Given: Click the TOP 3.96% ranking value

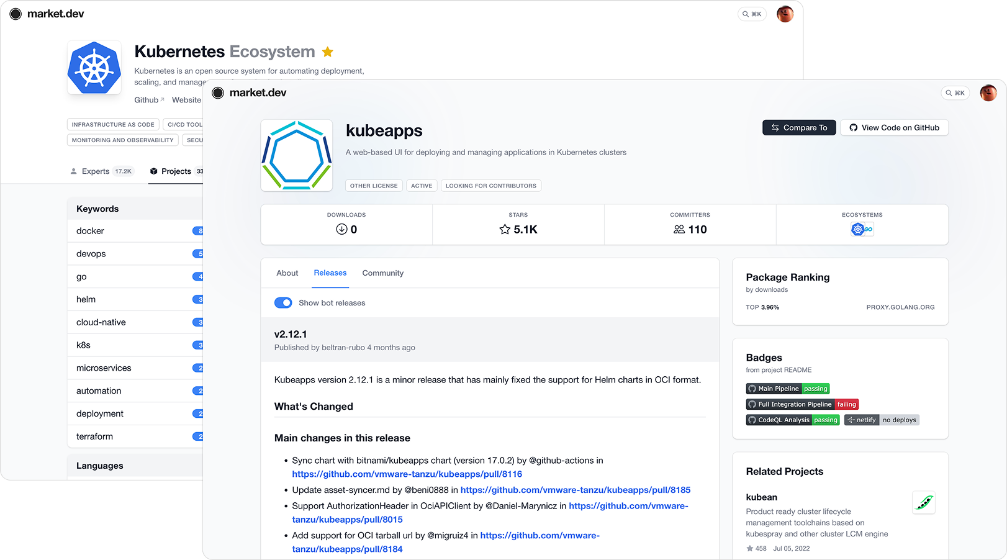Looking at the screenshot, I should (762, 307).
